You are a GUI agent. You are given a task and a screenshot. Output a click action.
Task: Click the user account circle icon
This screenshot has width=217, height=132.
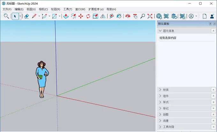coord(191,16)
